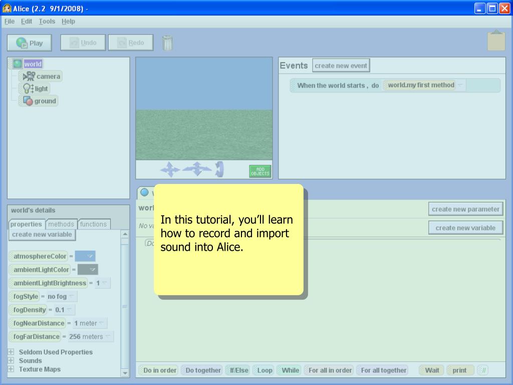Open the File menu
513x385 pixels.
pyautogui.click(x=10, y=21)
